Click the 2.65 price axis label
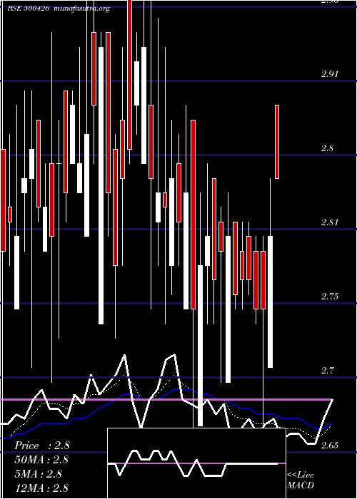Screen dimensions: 357x499 (329, 445)
